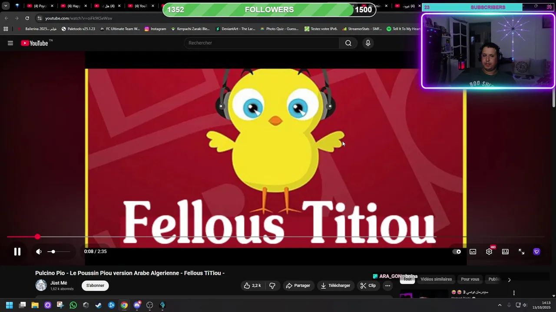The height and width of the screenshot is (312, 556).
Task: Open the Windows Start menu
Action: pyautogui.click(x=9, y=305)
